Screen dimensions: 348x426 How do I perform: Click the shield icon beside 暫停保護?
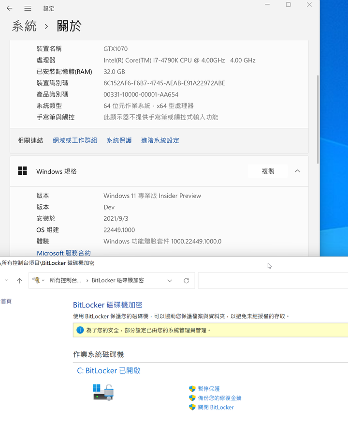192,389
